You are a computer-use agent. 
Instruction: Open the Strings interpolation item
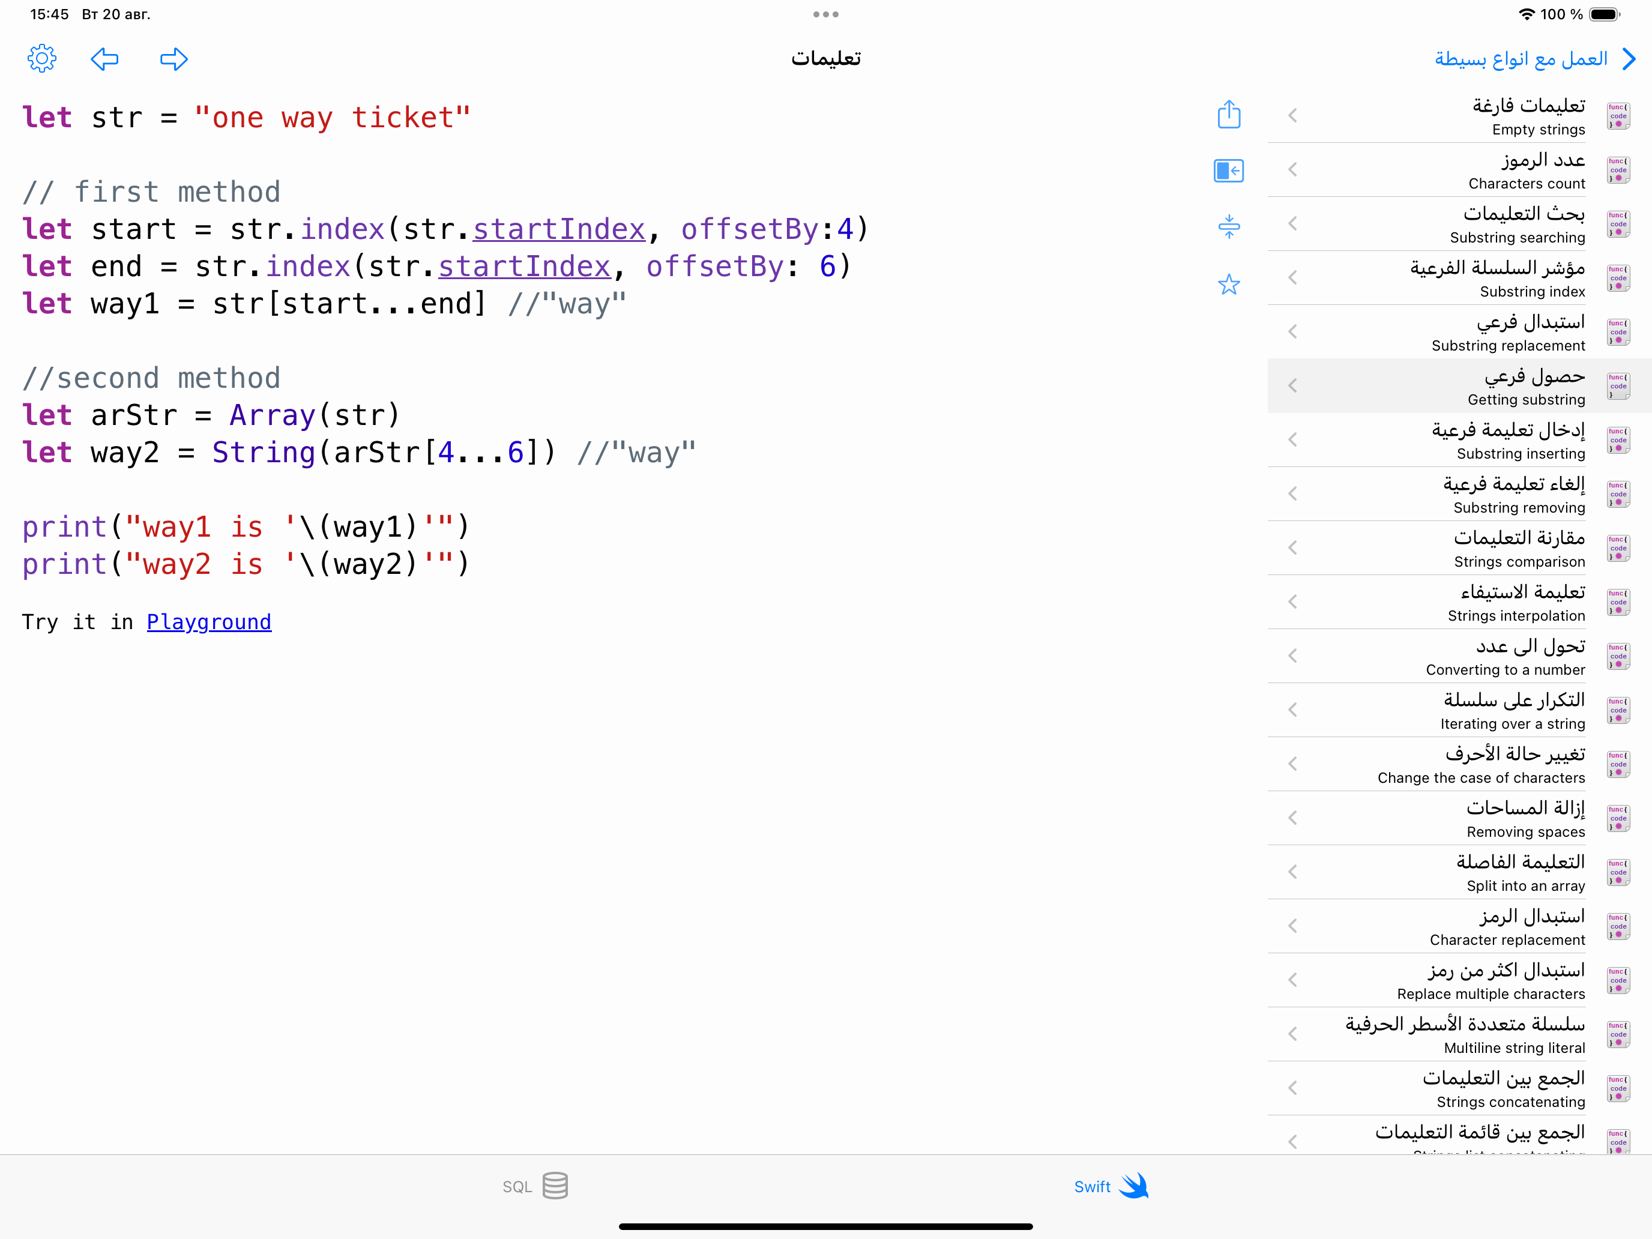(1459, 602)
